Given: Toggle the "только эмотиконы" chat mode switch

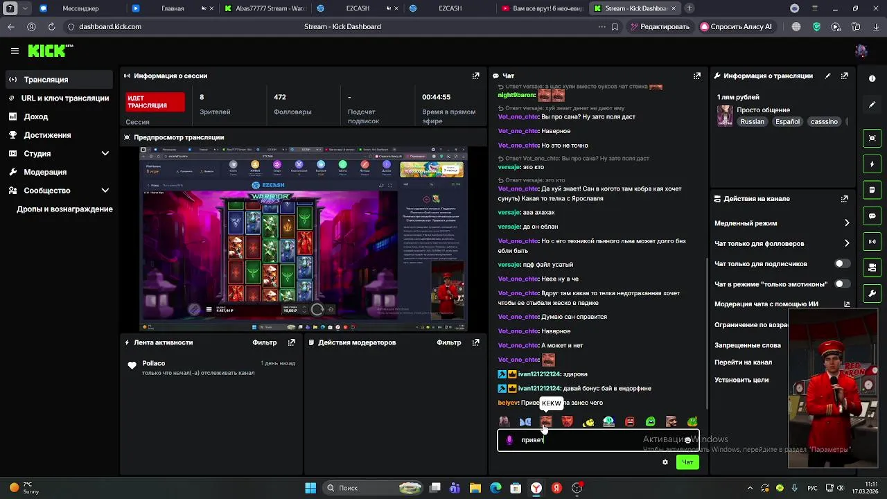Looking at the screenshot, I should coord(843,284).
